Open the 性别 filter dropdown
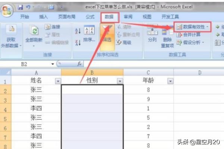Image resolution: width=224 pixels, height=149 pixels. click(x=120, y=81)
